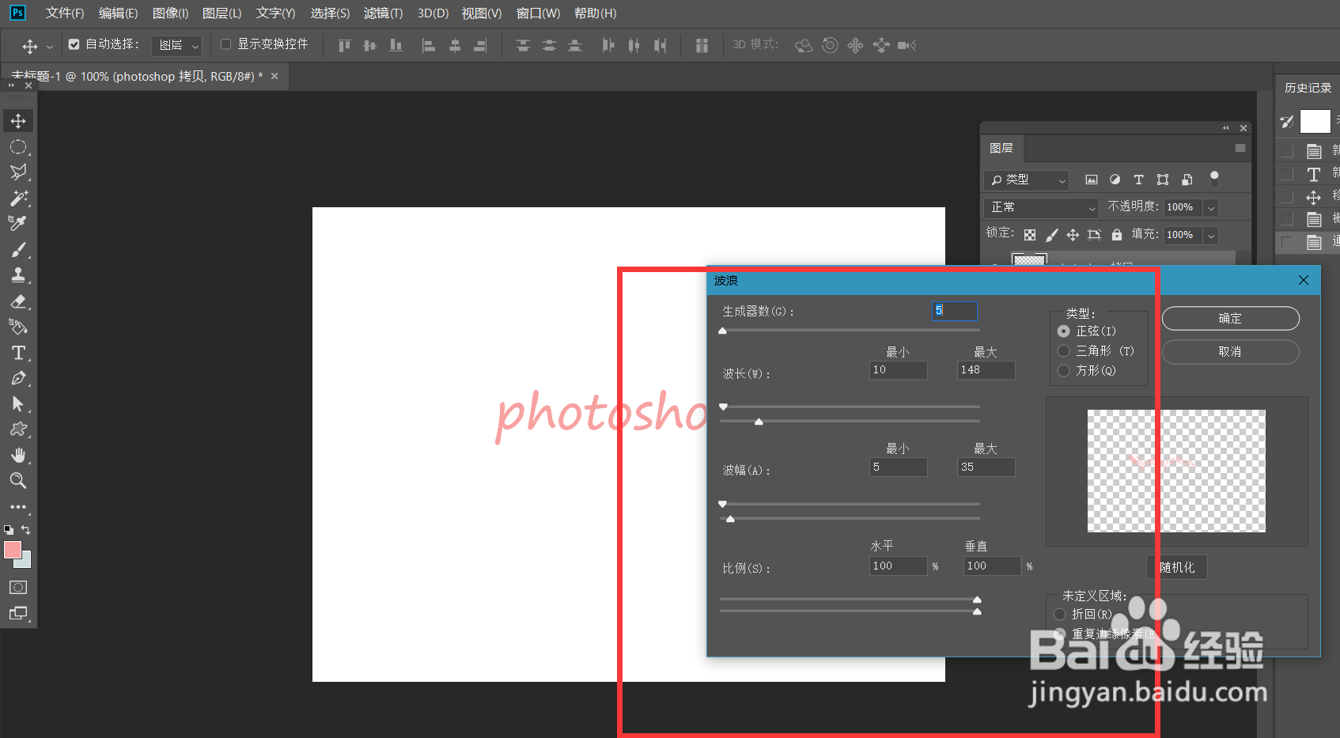Filter layers by type layer icon
The height and width of the screenshot is (738, 1340).
pyautogui.click(x=1138, y=180)
